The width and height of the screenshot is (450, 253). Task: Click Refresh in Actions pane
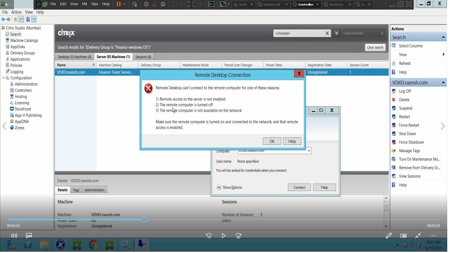(405, 64)
